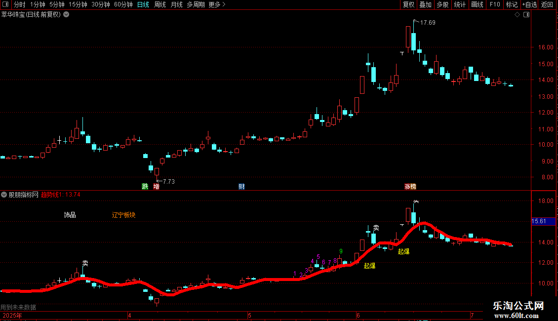This screenshot has width=558, height=321.
Task: Click the green 9 signal number
Action: (341, 251)
